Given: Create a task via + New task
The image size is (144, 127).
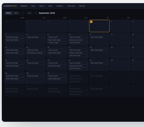Looking at the screenshot, I should click(71, 6).
